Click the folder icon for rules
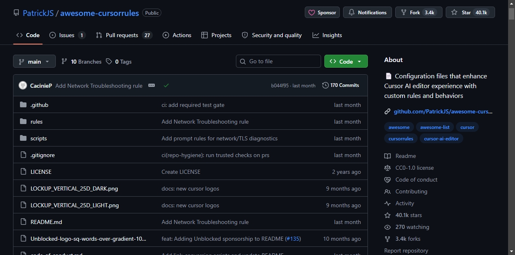Image resolution: width=515 pixels, height=255 pixels. tap(23, 122)
